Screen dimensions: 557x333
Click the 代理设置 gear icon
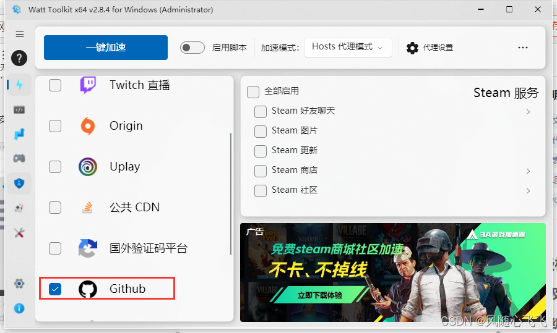(x=412, y=48)
